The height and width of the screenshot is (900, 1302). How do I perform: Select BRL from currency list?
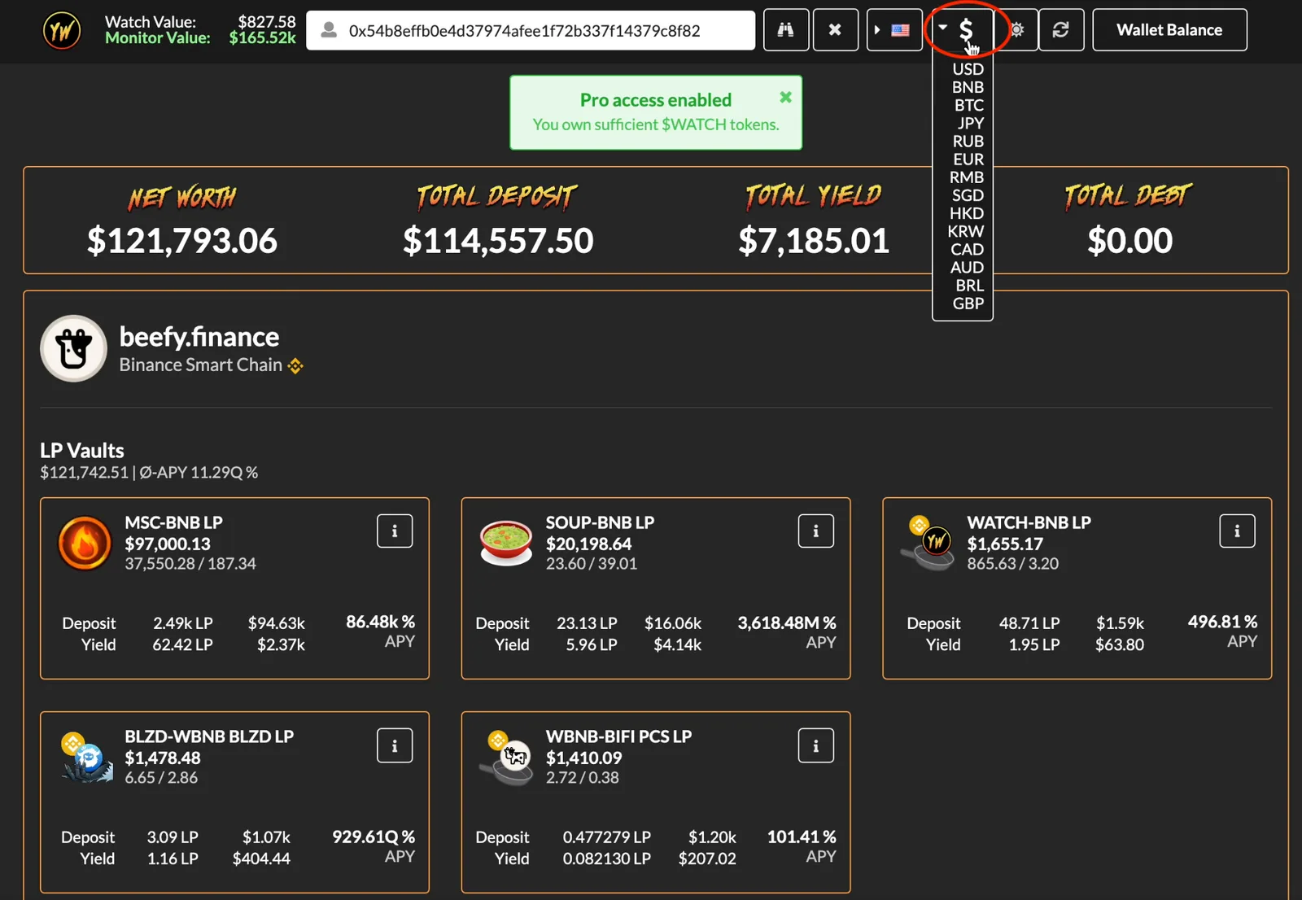[969, 285]
